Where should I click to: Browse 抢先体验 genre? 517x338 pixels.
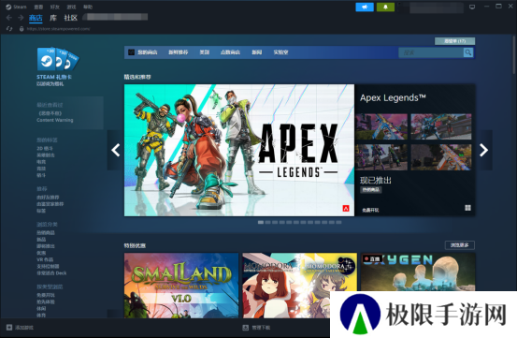point(46,301)
